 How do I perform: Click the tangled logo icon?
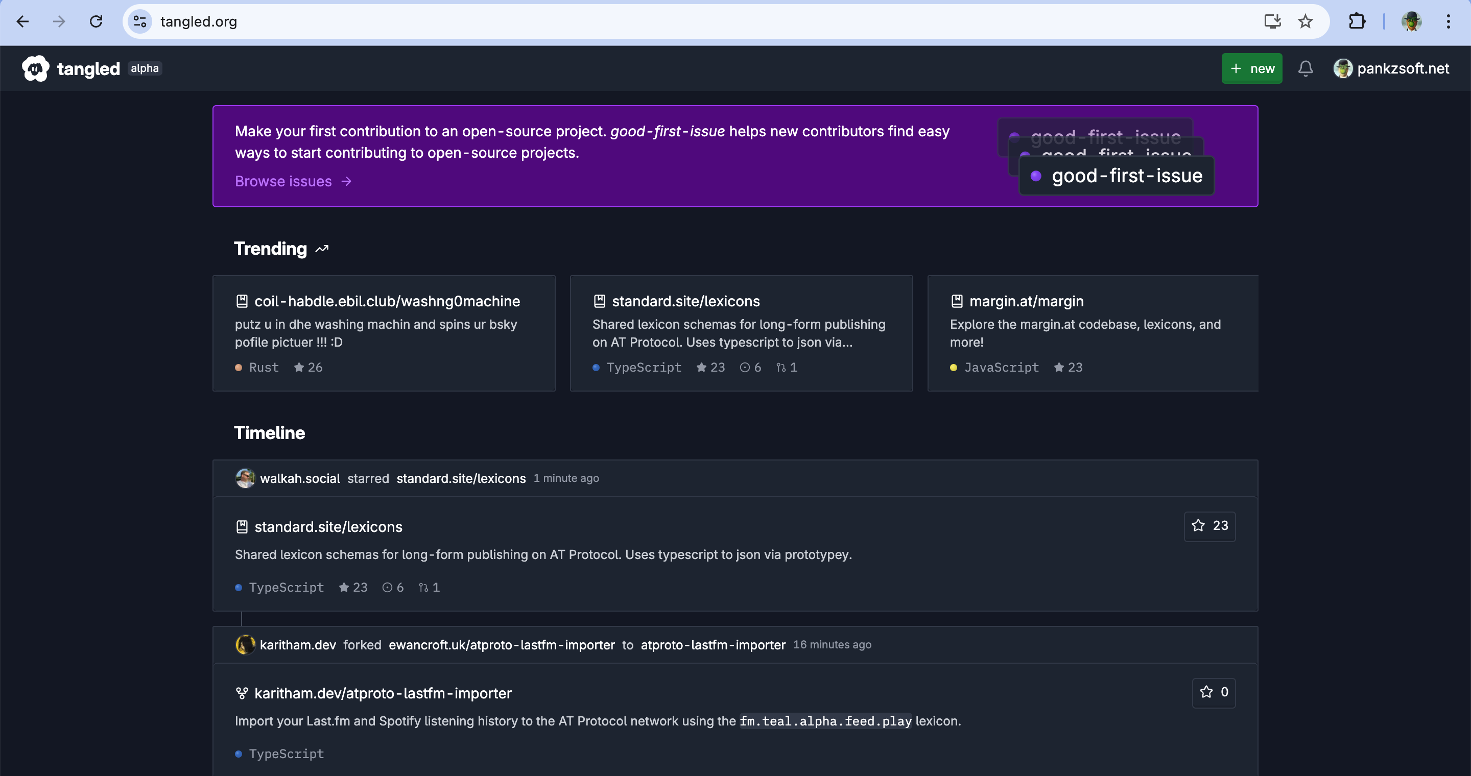pyautogui.click(x=35, y=68)
